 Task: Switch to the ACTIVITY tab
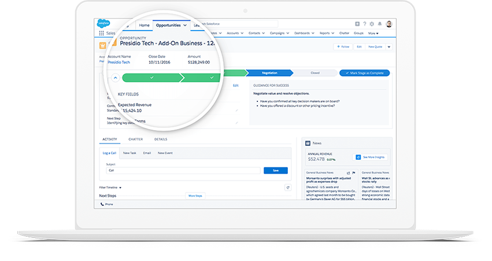(110, 139)
